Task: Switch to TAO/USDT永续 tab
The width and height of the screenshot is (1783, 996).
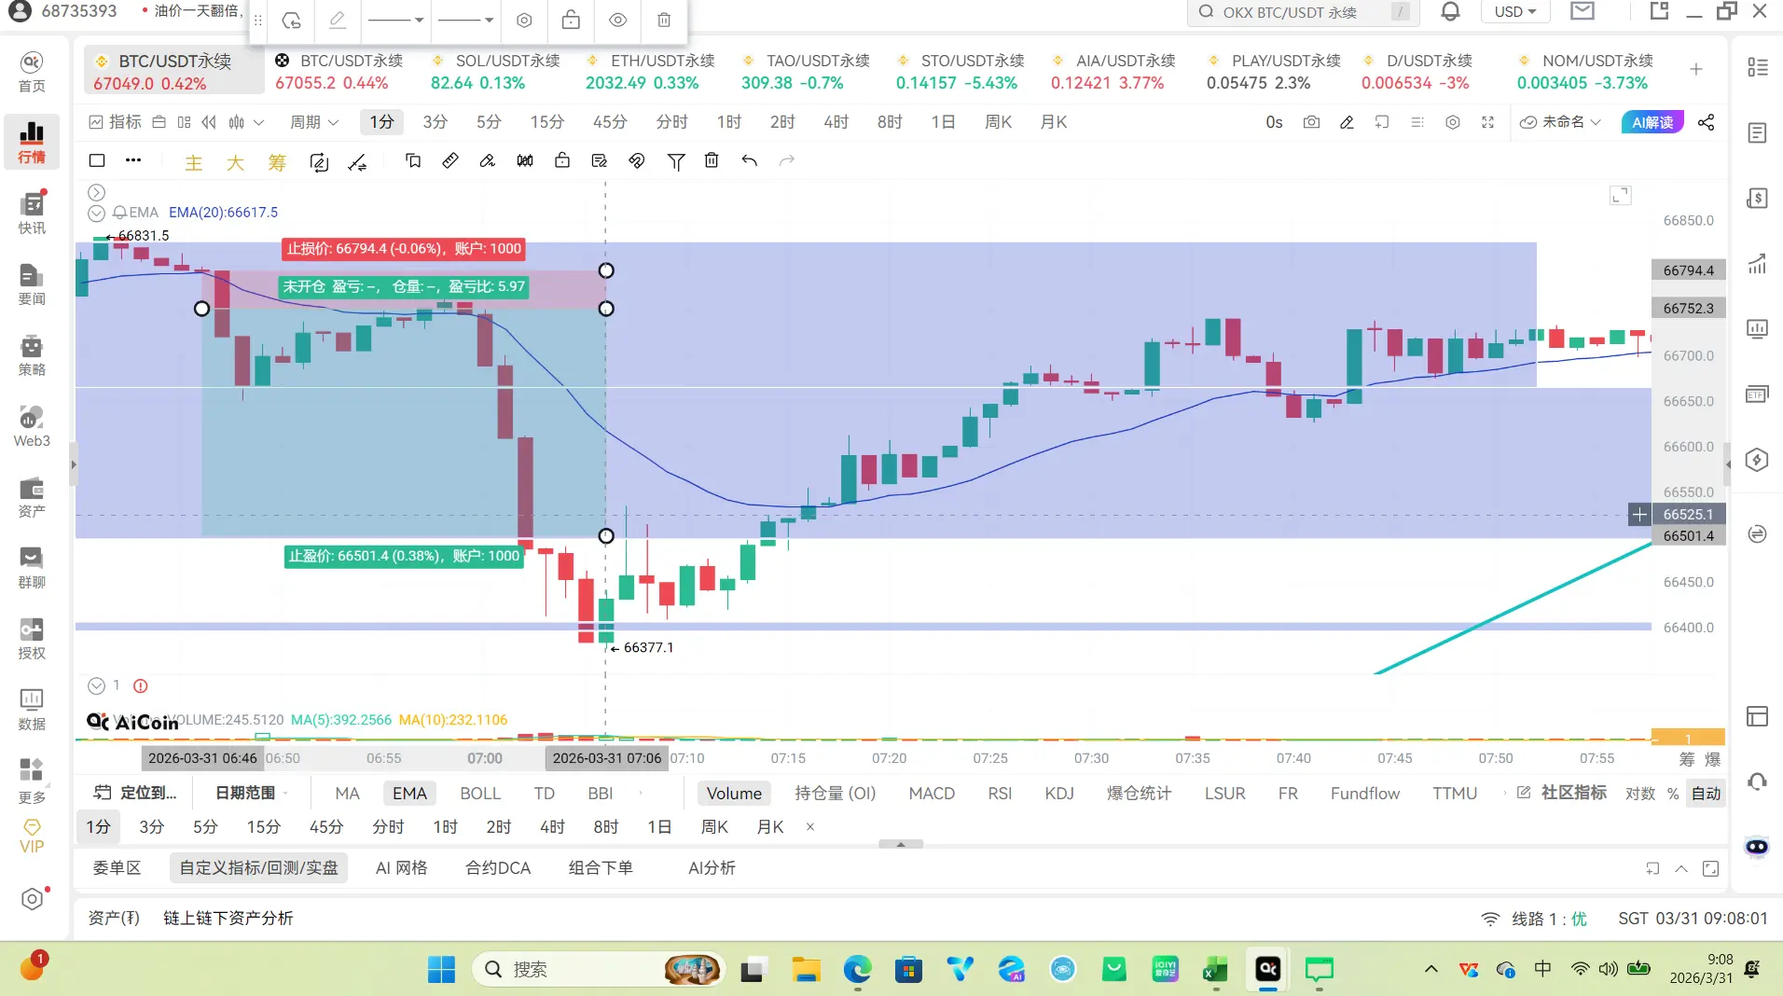Action: tap(806, 71)
